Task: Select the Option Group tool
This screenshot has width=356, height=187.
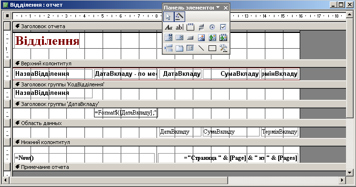Action: [190, 27]
